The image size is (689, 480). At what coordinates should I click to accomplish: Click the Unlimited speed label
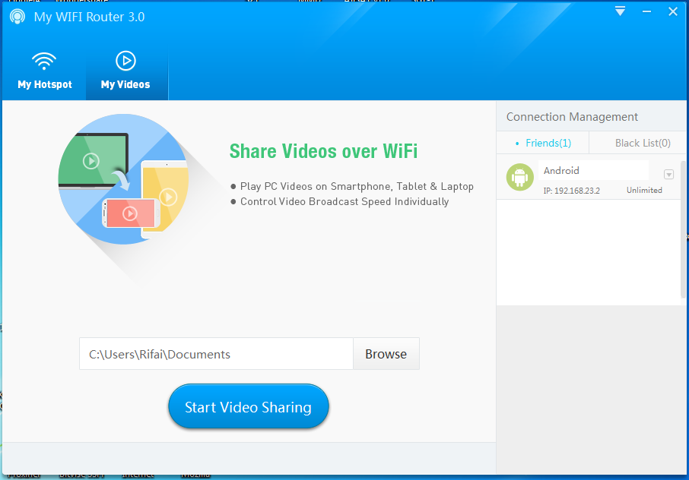pyautogui.click(x=644, y=191)
